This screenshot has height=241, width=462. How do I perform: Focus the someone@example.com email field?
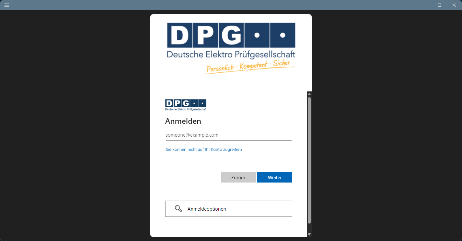[229, 135]
